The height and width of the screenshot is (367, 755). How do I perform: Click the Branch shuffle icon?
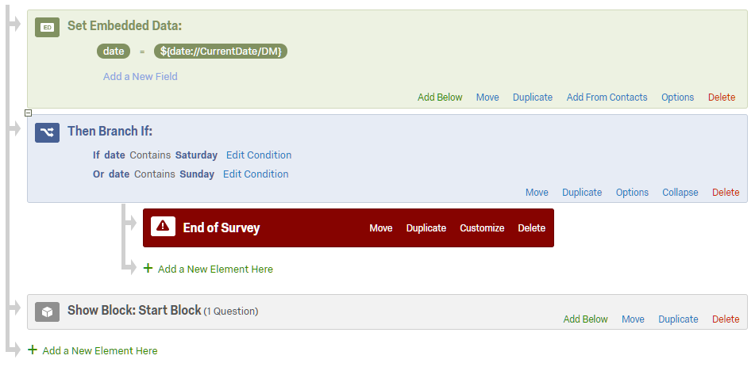click(47, 132)
